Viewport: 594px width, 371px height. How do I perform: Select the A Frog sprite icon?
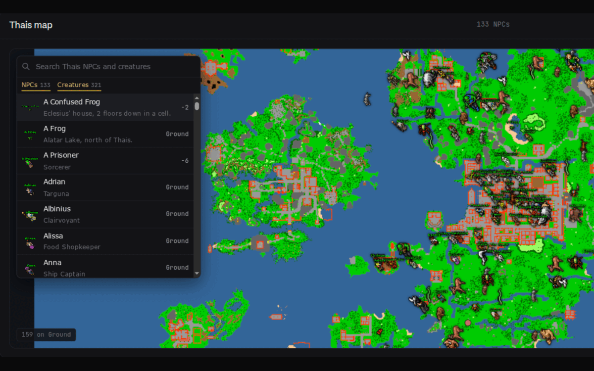coord(30,134)
